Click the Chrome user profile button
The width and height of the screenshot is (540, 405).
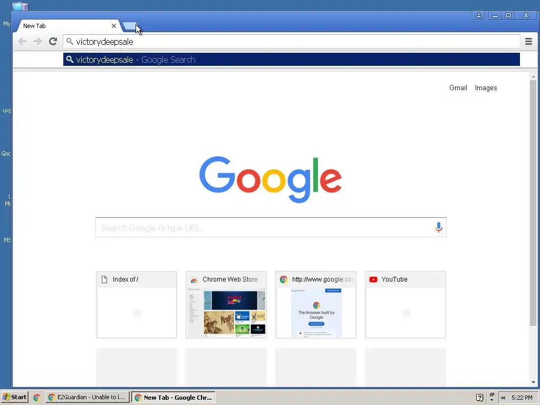pyautogui.click(x=479, y=15)
